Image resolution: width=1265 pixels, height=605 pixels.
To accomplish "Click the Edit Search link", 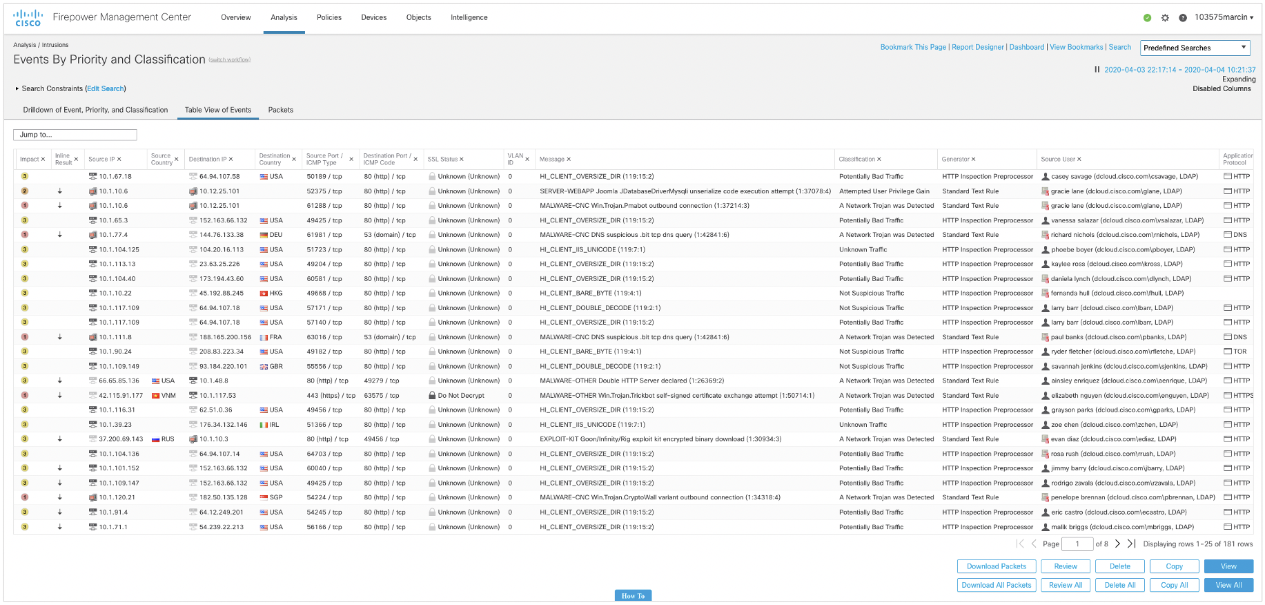I will 106,89.
